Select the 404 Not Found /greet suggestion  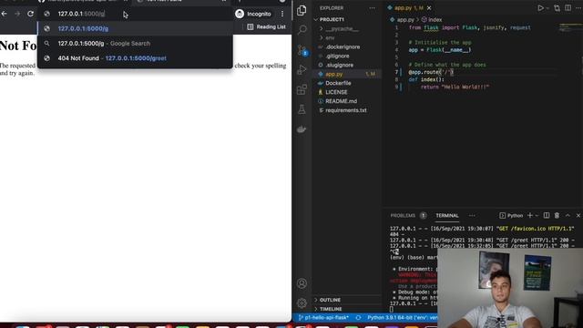(135, 58)
